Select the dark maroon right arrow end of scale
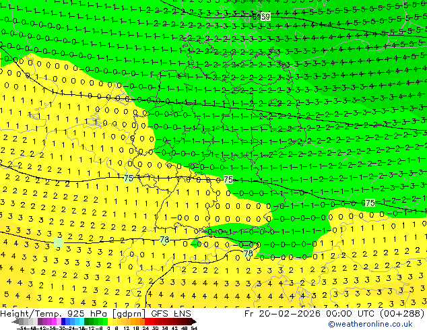This screenshot has width=427, height=330. coord(193,322)
